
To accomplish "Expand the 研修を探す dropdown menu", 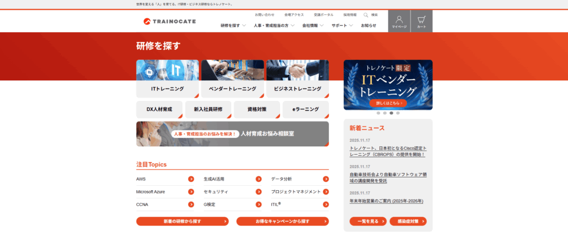I will [x=233, y=25].
